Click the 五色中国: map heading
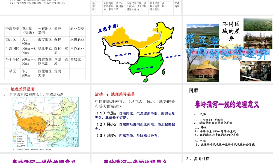 108,29
